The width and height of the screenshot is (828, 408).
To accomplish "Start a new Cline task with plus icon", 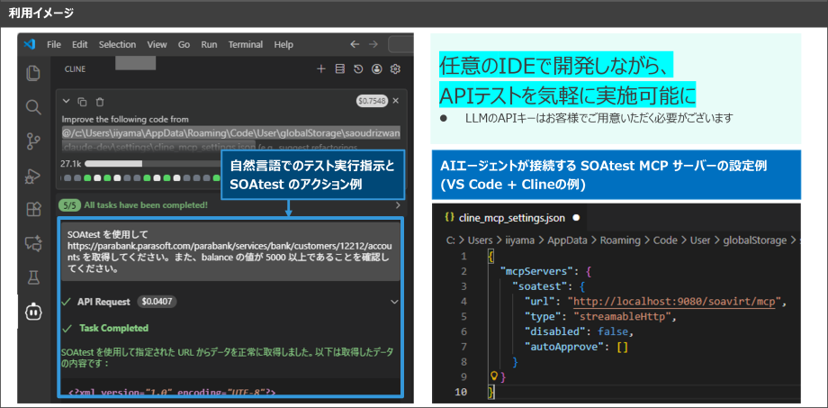I will tap(320, 68).
